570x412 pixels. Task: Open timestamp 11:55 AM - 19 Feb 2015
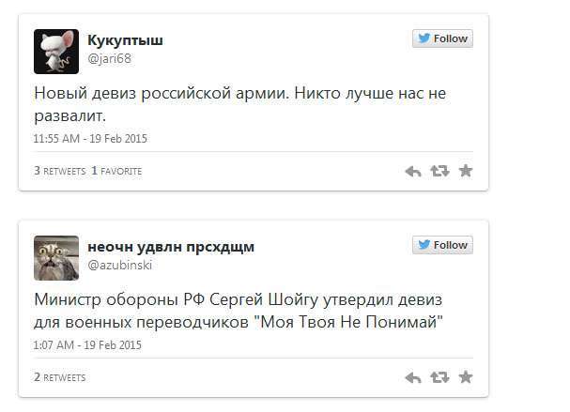click(x=90, y=139)
